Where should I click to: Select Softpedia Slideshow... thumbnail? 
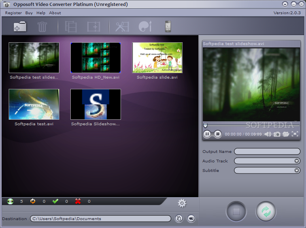(96, 104)
